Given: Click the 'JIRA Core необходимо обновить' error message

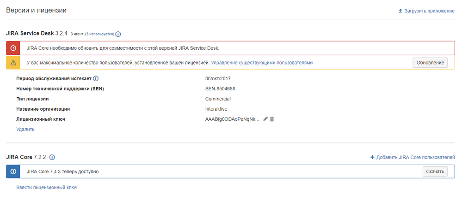Looking at the screenshot, I should [x=123, y=48].
